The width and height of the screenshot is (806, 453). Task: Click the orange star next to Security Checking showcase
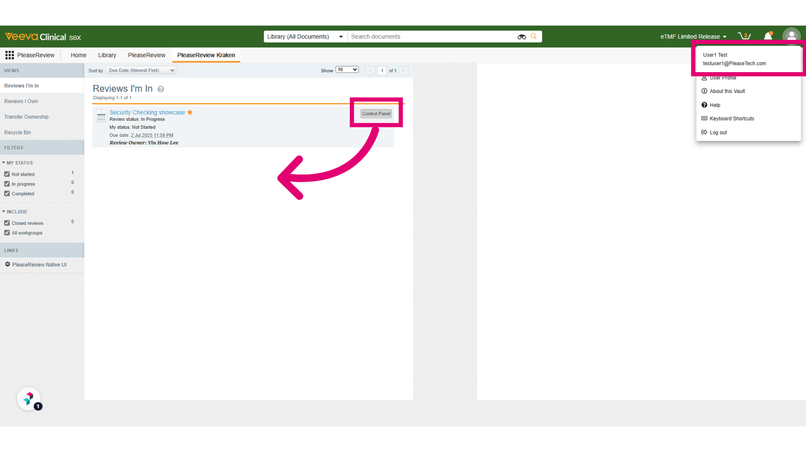(190, 112)
